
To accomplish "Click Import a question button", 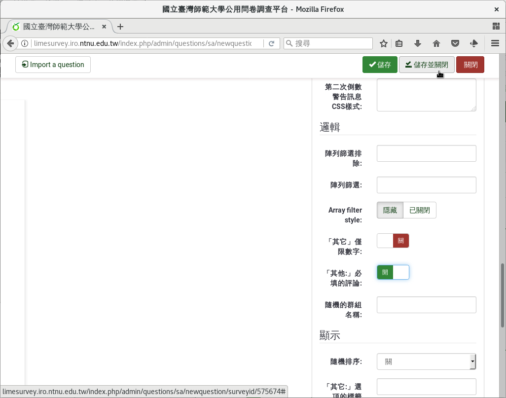I will pyautogui.click(x=53, y=65).
